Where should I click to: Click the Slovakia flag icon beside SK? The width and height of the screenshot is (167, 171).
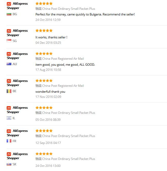point(9,164)
